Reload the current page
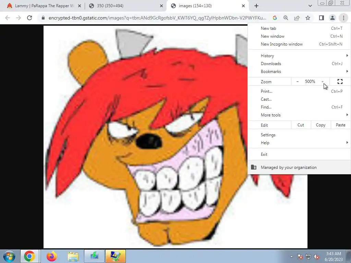Screen dimensions: 351x263 pyautogui.click(x=29, y=18)
